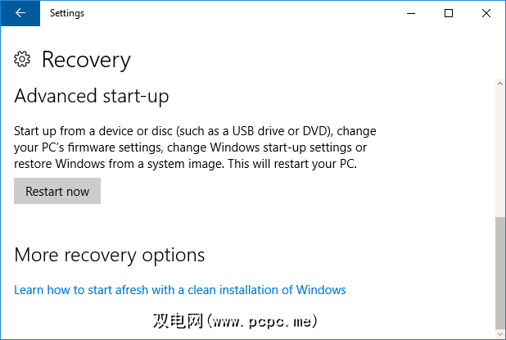This screenshot has height=340, width=506.
Task: Click the scrollbar down arrow
Action: pyautogui.click(x=499, y=333)
